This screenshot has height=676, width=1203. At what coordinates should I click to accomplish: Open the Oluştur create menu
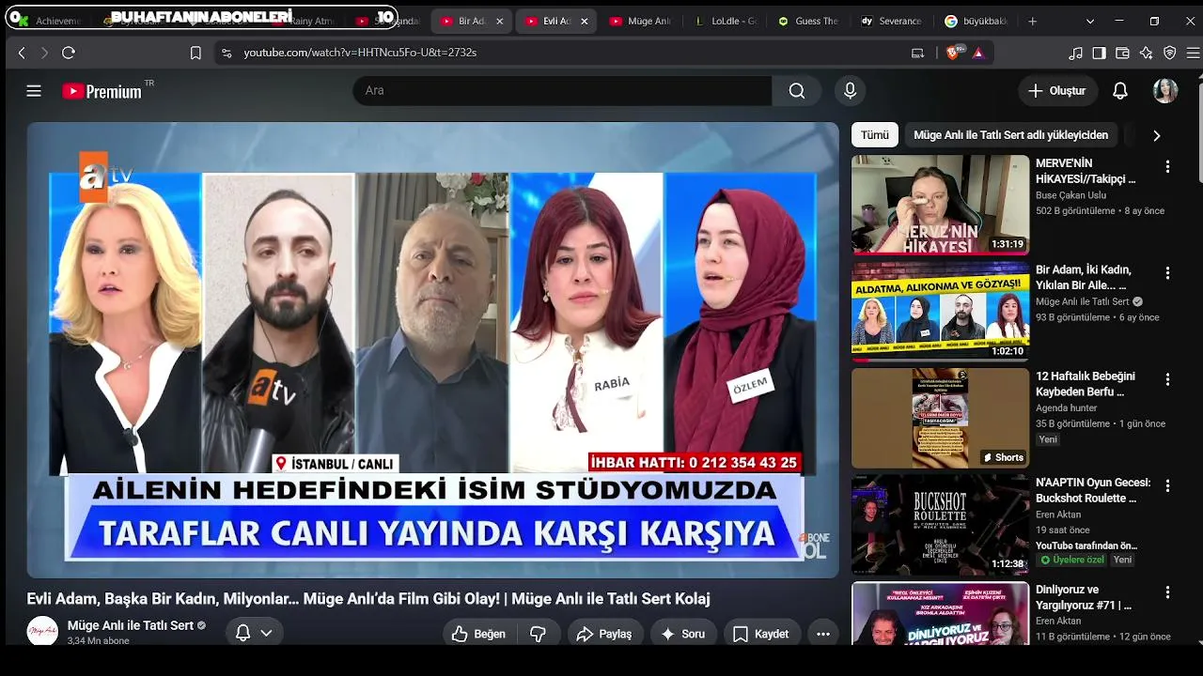[x=1058, y=91]
